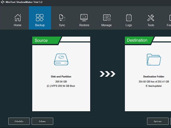Go to the Home page
Viewport: 171px width, 128px height.
point(17,20)
